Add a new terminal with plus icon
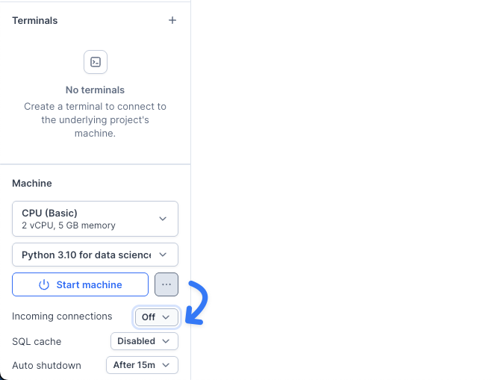 [172, 20]
